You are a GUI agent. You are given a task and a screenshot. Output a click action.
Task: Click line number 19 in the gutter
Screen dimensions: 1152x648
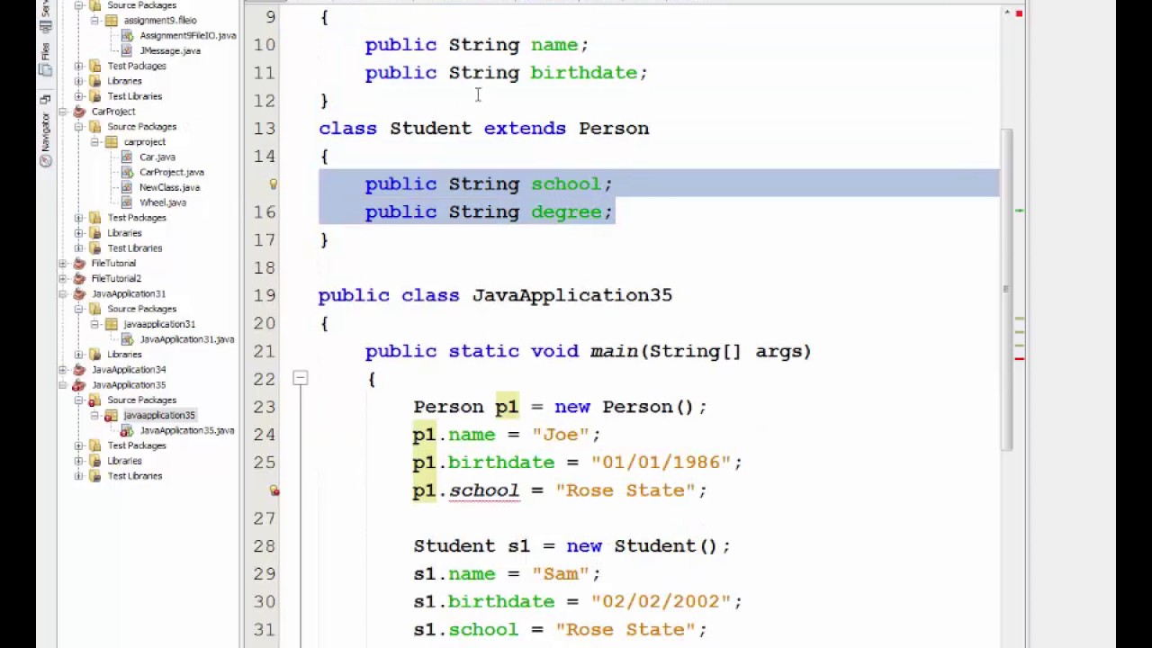[265, 295]
